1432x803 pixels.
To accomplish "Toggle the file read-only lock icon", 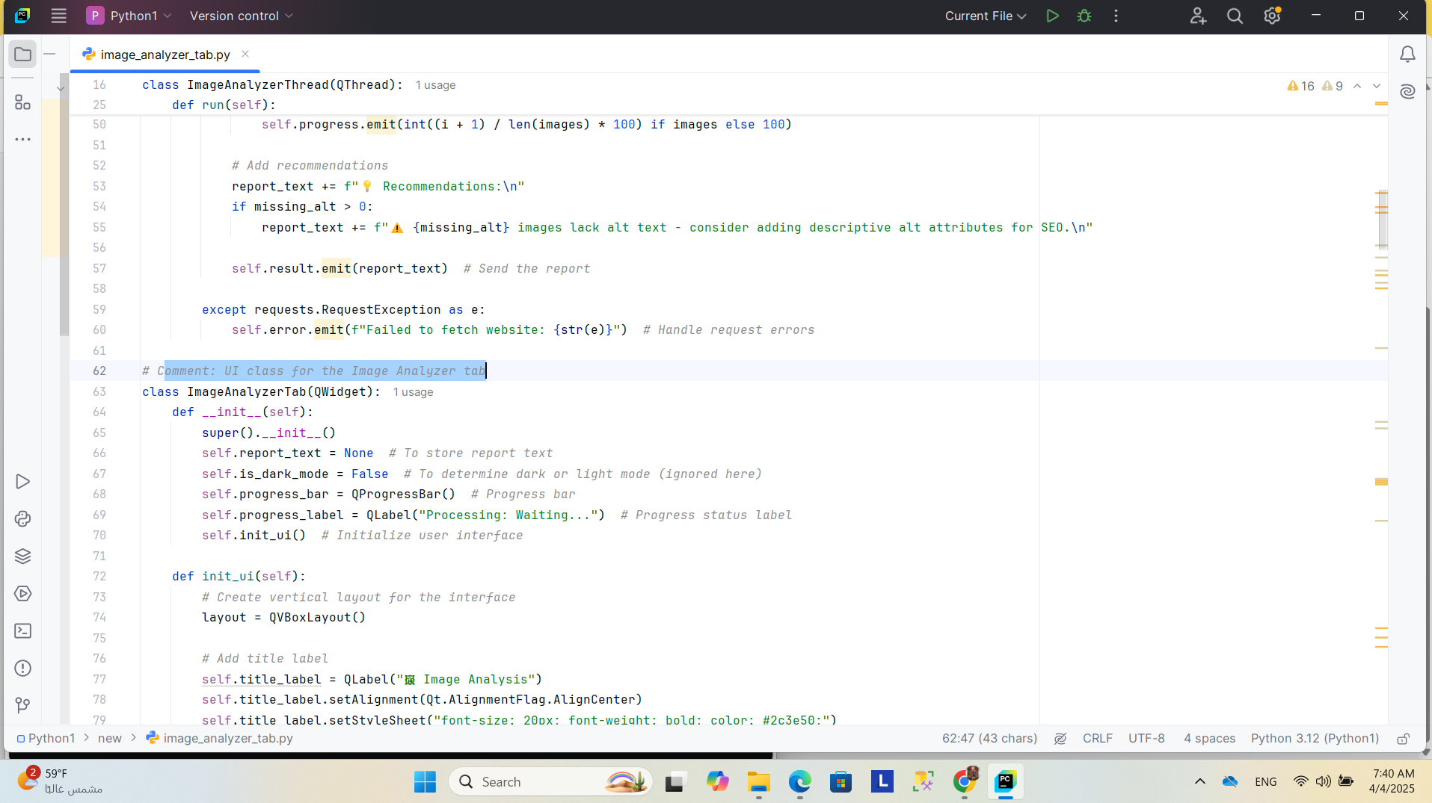I will point(1404,739).
